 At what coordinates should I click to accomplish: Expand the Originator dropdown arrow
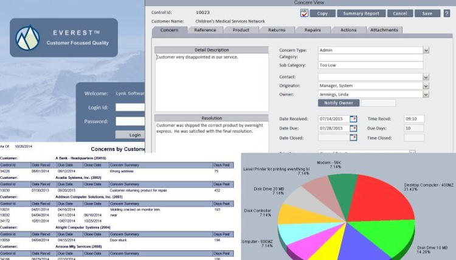pyautogui.click(x=426, y=86)
